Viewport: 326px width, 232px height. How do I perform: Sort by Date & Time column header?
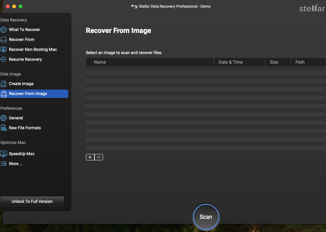239,62
